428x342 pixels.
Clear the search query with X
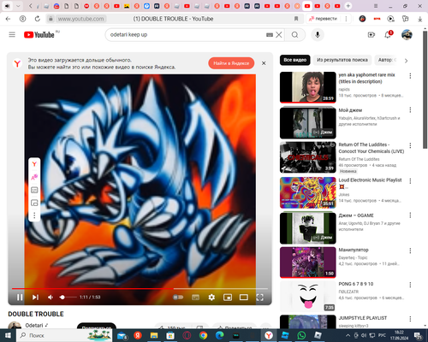(x=279, y=35)
